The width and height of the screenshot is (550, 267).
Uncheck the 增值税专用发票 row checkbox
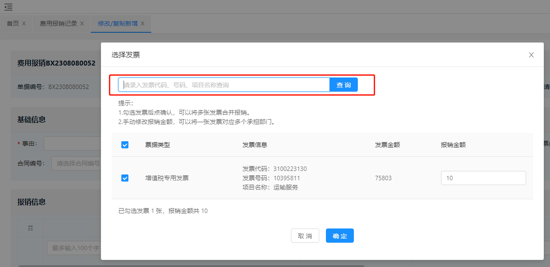tap(125, 178)
